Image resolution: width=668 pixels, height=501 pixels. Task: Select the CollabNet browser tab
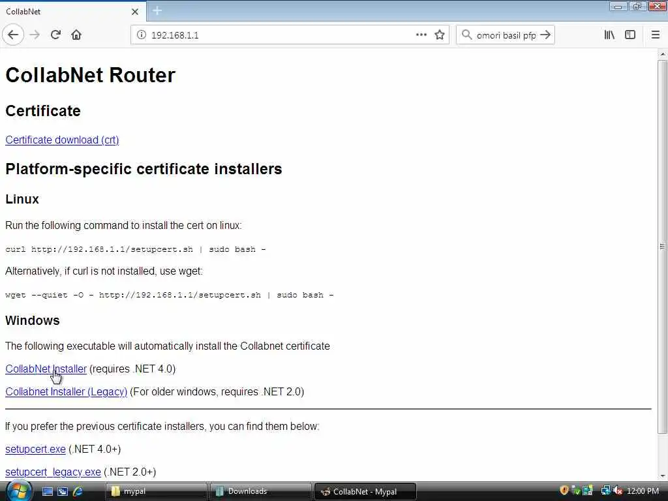tap(72, 12)
